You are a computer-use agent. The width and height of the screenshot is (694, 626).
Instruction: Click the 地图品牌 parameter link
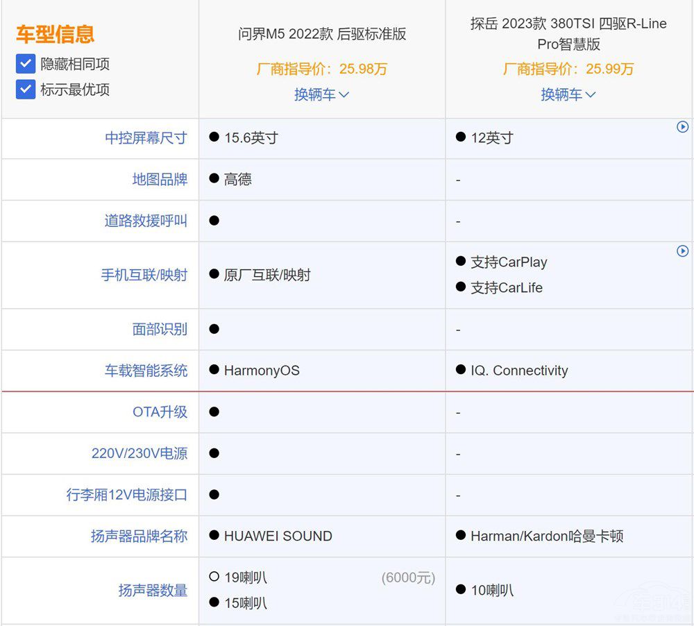(x=160, y=180)
